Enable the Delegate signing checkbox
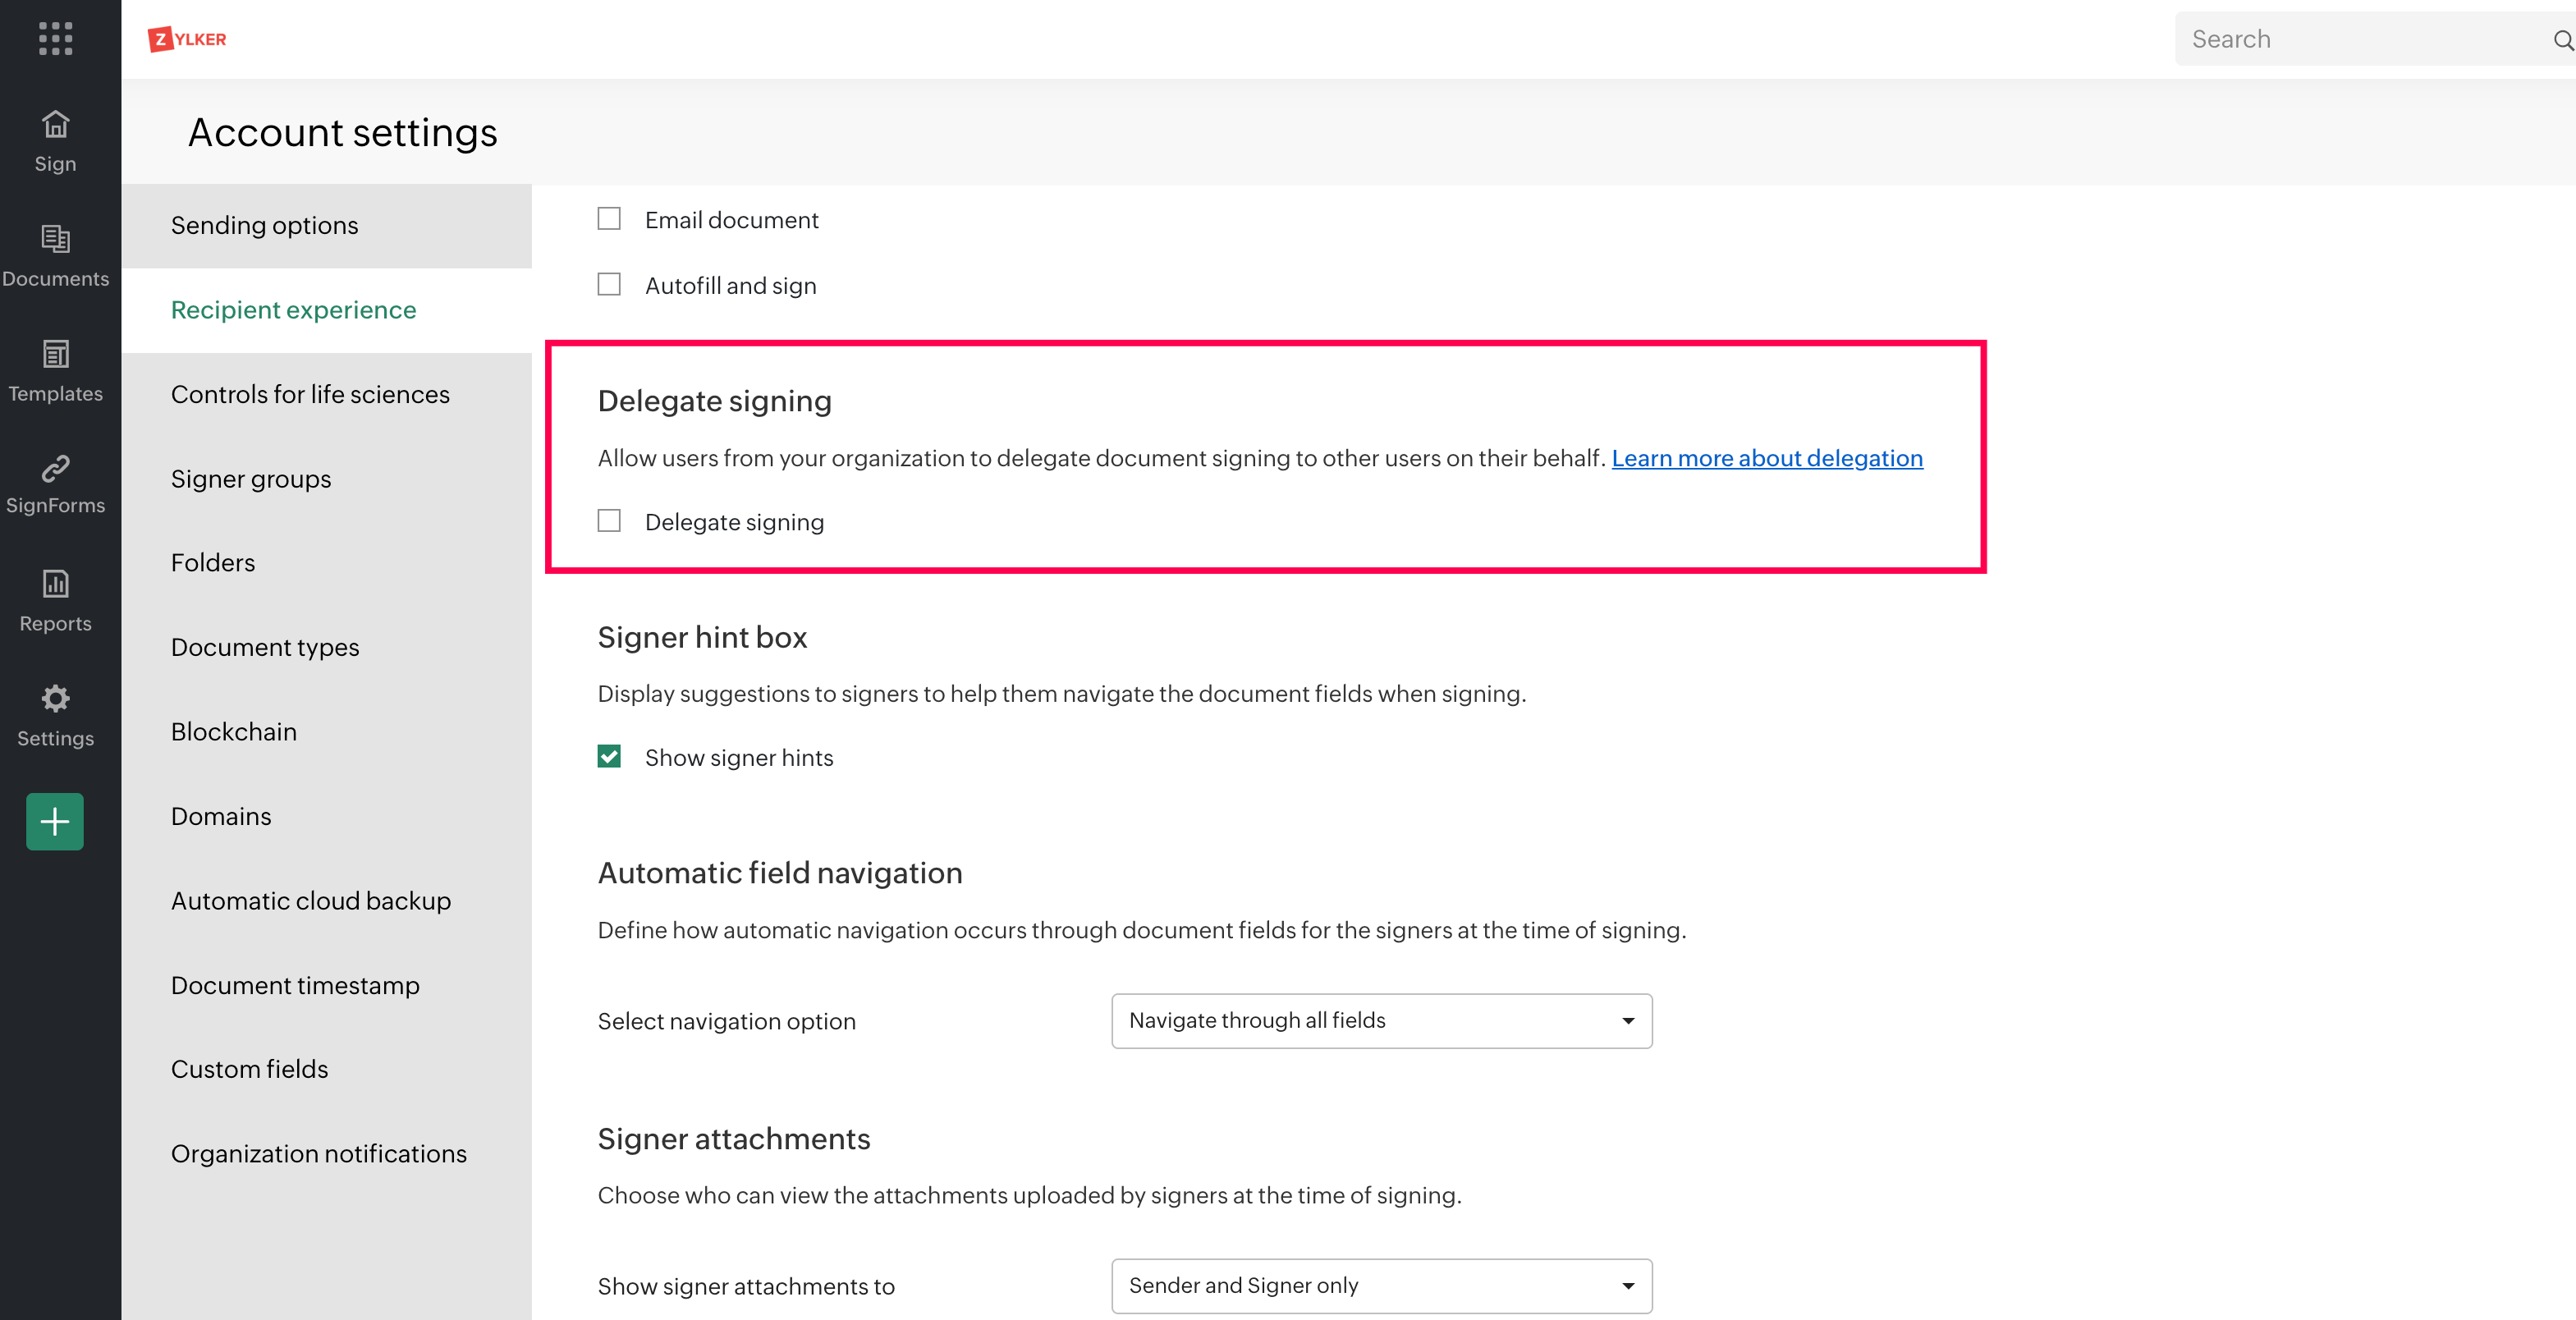The image size is (2576, 1320). pos(609,521)
